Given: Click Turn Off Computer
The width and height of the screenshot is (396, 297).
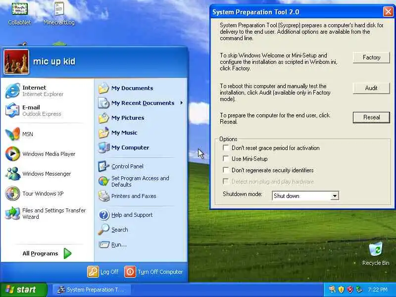Looking at the screenshot, I should 153,272.
